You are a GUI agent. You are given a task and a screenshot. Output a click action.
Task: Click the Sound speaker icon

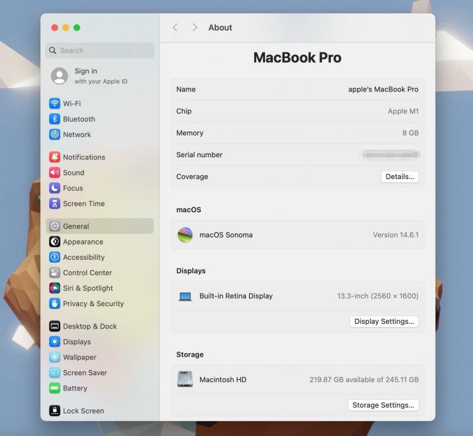pyautogui.click(x=54, y=173)
